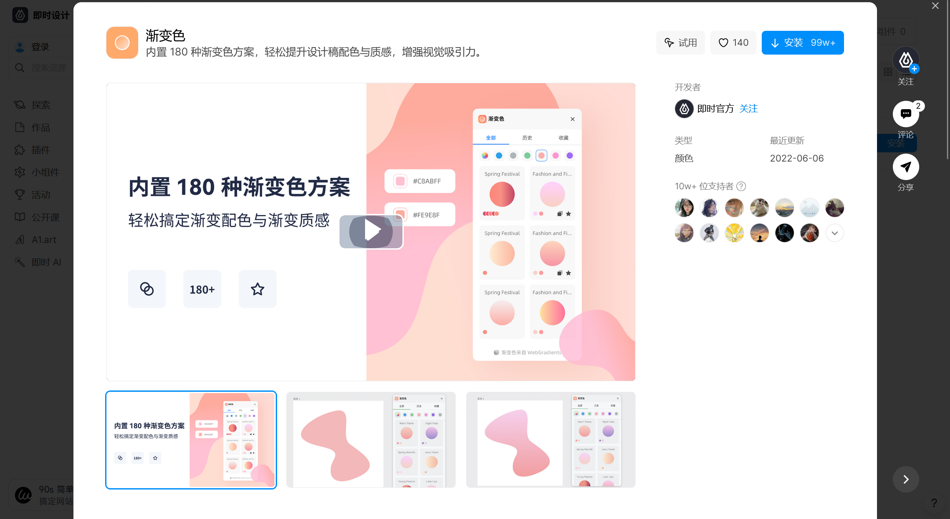The image size is (950, 519).
Task: Select the #C8ABFF color swatch
Action: pos(399,181)
